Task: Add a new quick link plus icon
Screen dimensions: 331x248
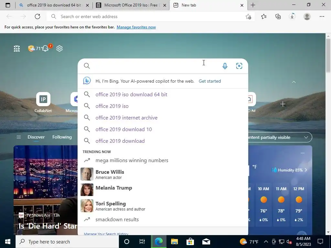Action: (283, 104)
